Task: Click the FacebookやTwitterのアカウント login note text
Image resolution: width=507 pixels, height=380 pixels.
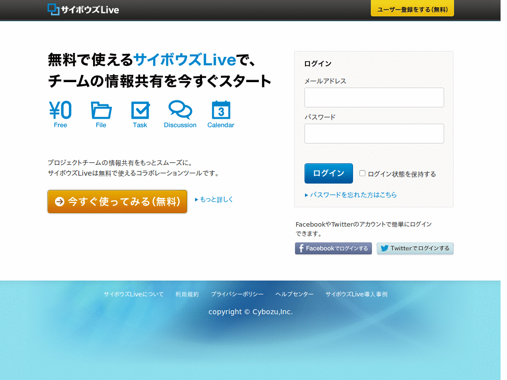Action: [363, 229]
